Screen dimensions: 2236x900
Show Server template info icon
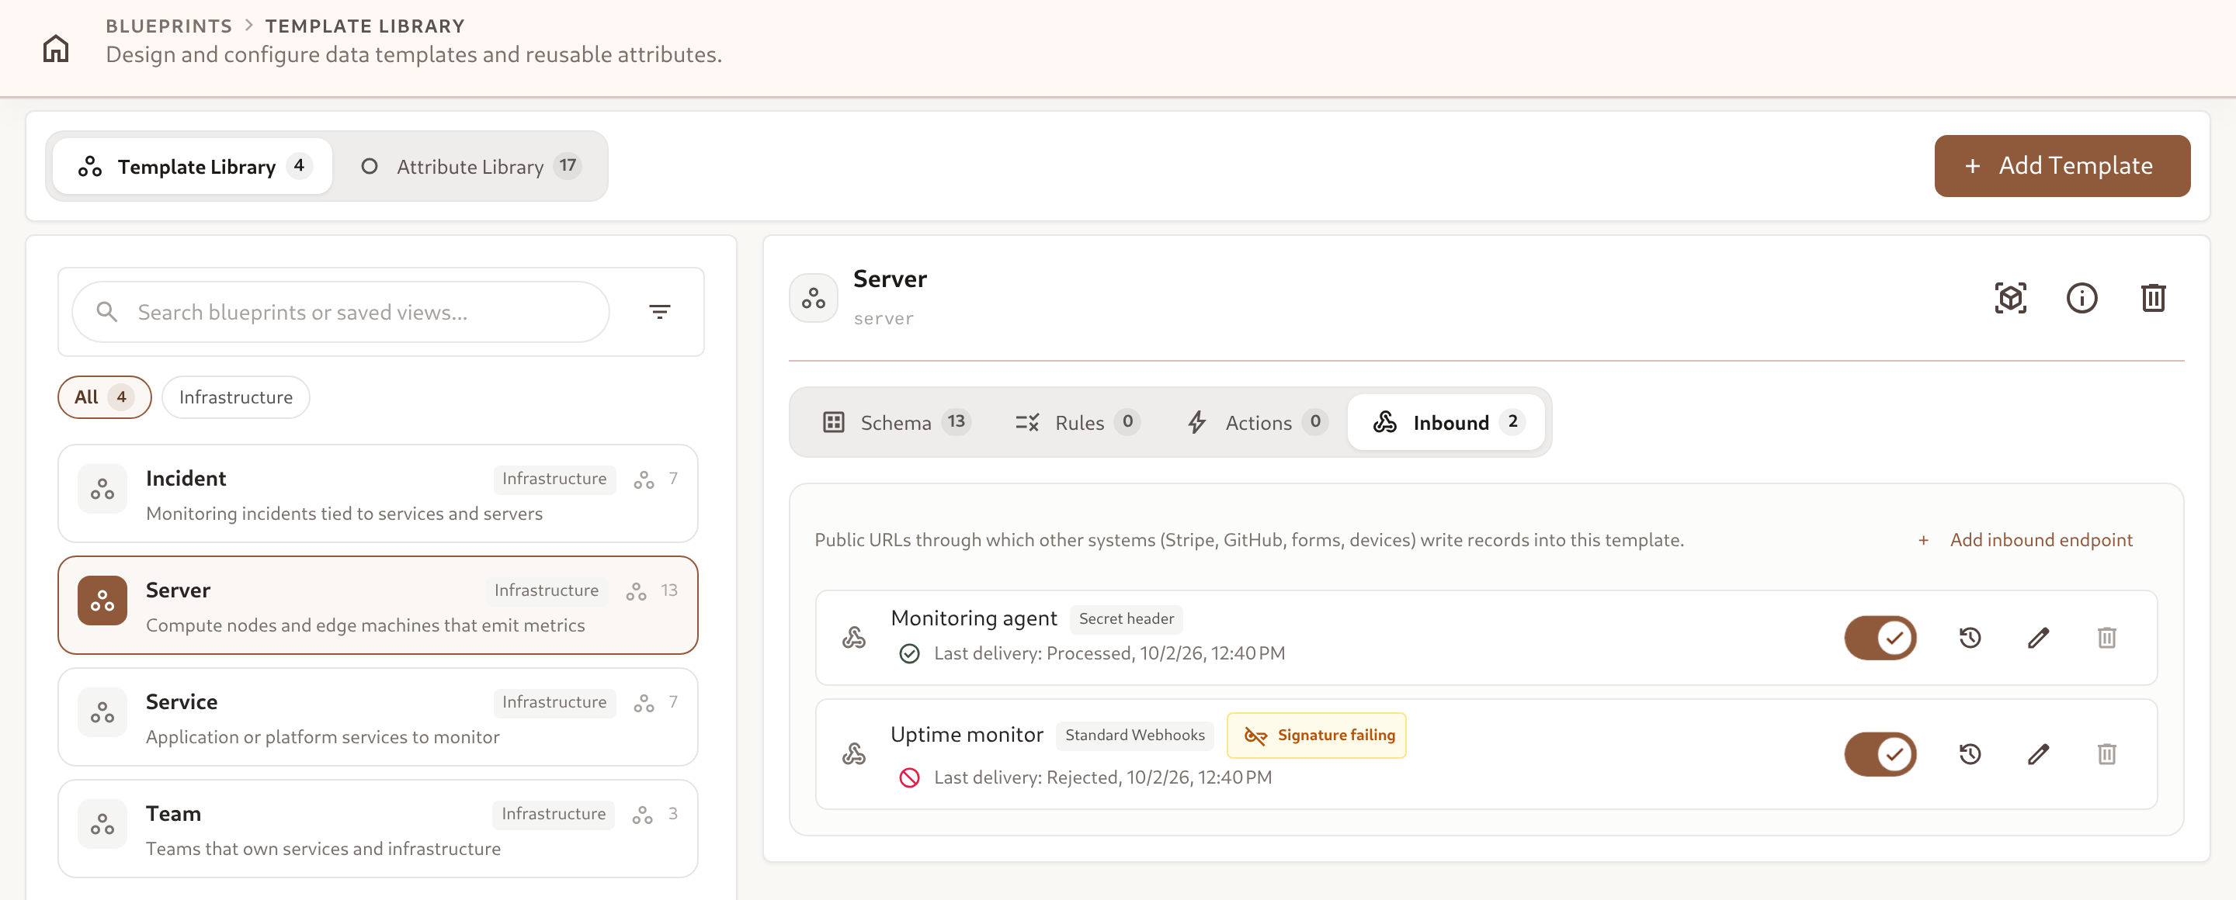coord(2081,297)
